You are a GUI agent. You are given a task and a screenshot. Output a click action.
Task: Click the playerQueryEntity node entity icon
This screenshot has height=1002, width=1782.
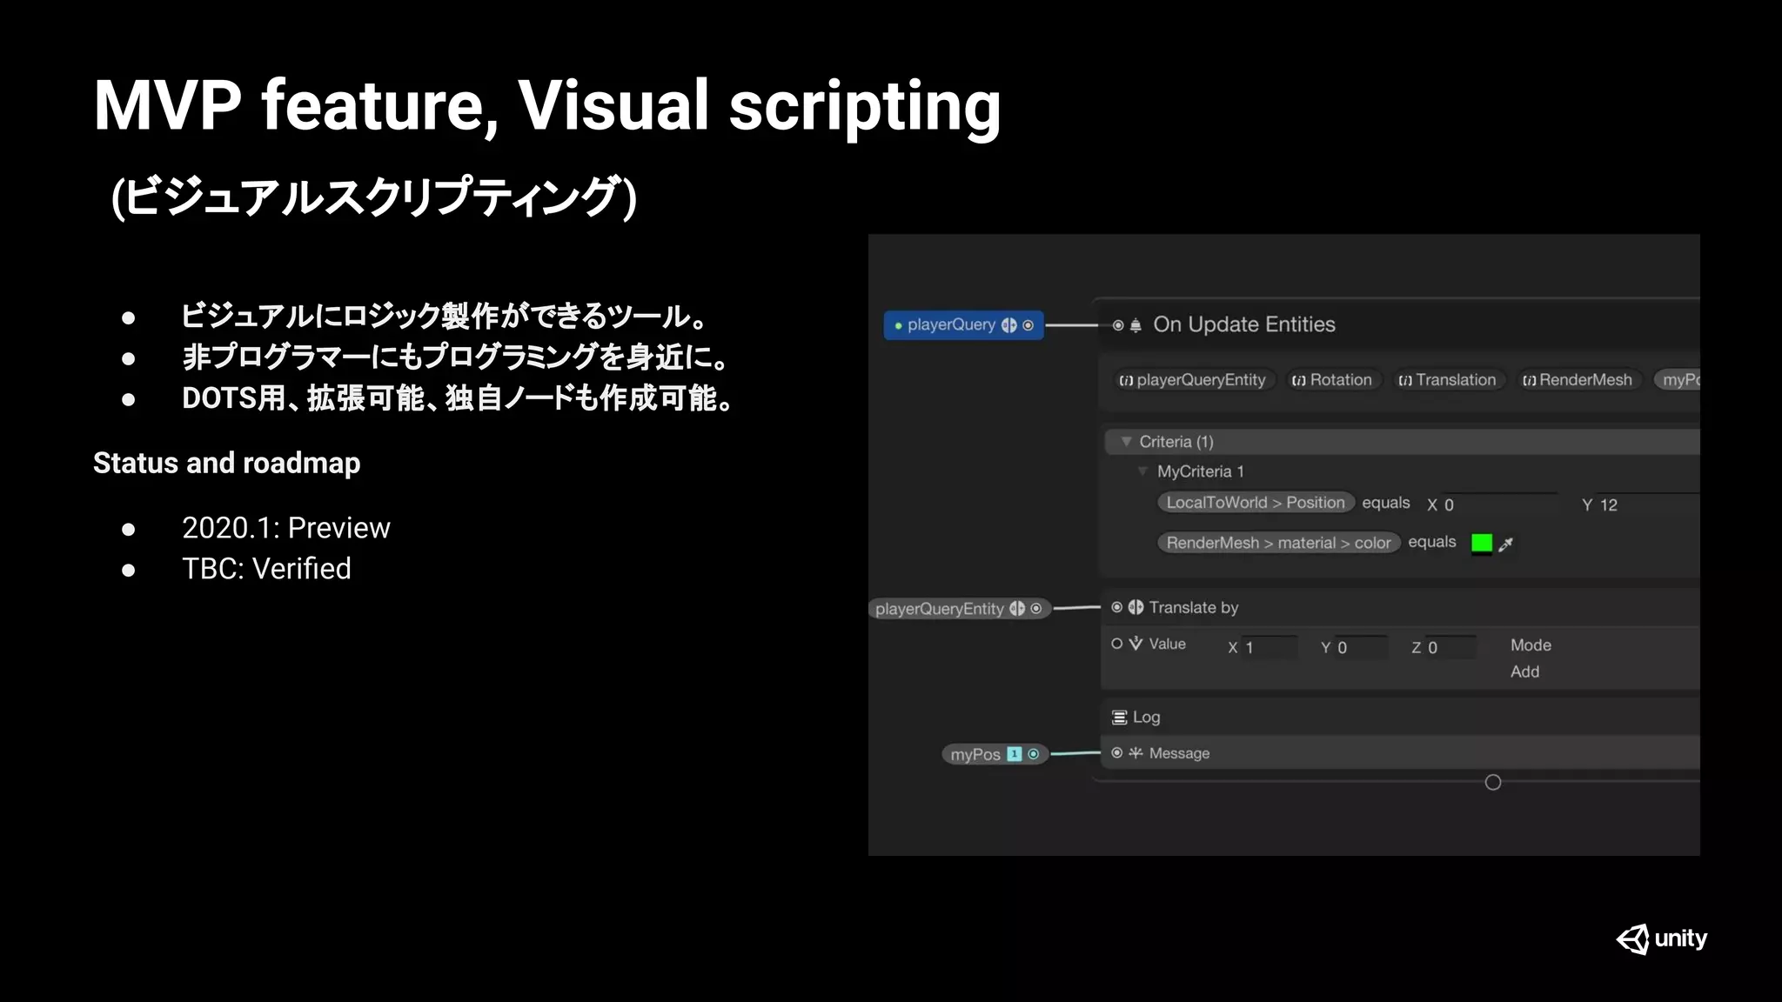click(x=1017, y=609)
